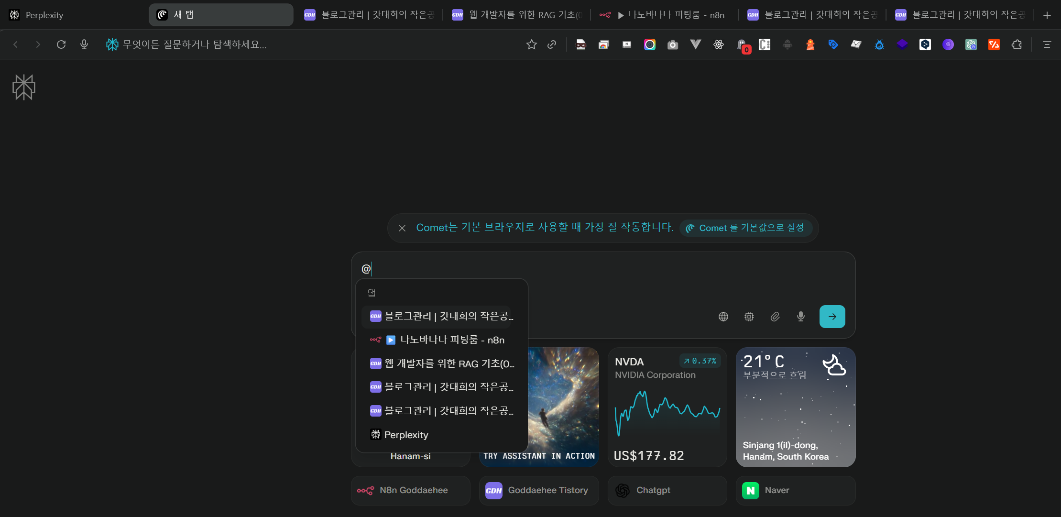Switch to the '새 탭' browser tab
The width and height of the screenshot is (1061, 517).
[221, 15]
